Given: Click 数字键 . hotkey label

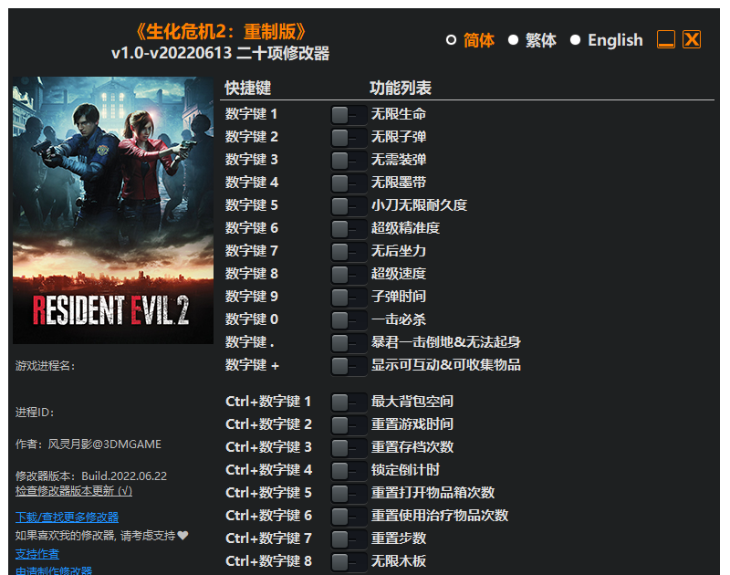Looking at the screenshot, I should (250, 342).
